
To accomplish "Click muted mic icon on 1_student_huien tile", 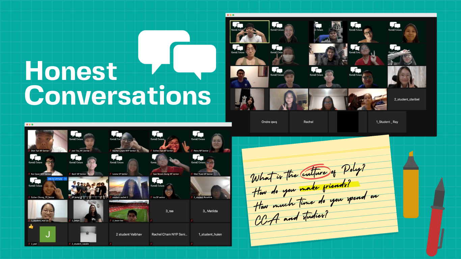I will click(192, 243).
